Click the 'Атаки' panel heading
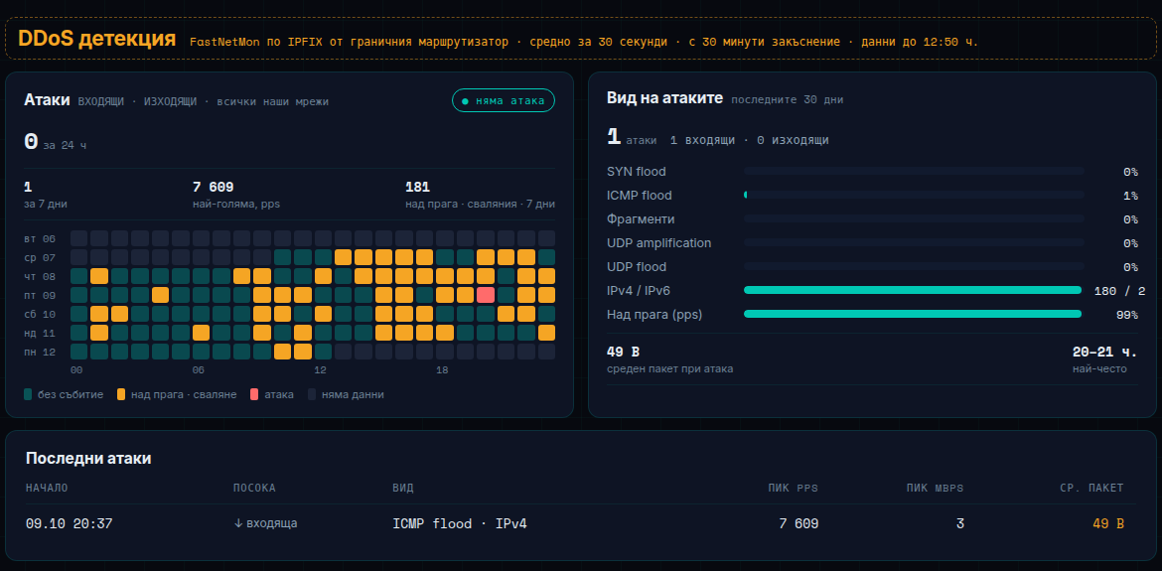Image resolution: width=1162 pixels, height=571 pixels. tap(48, 100)
